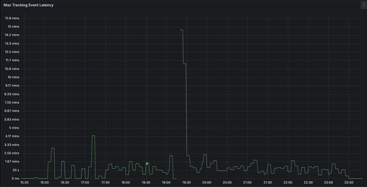Click the 16:30 time axis label

click(65, 183)
